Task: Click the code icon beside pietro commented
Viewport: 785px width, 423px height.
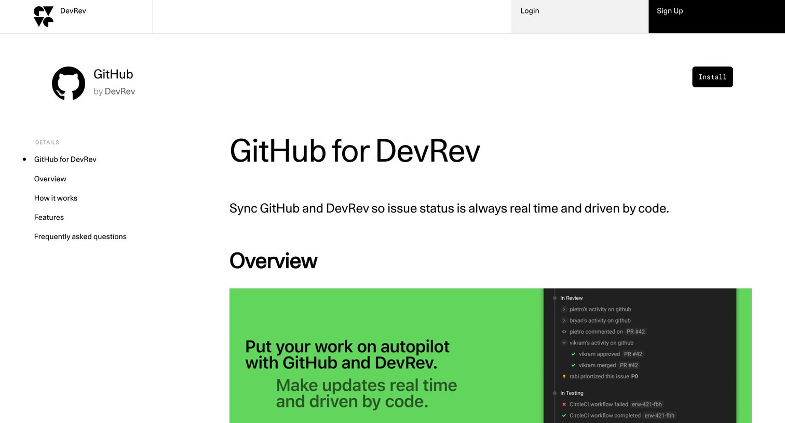Action: click(564, 332)
